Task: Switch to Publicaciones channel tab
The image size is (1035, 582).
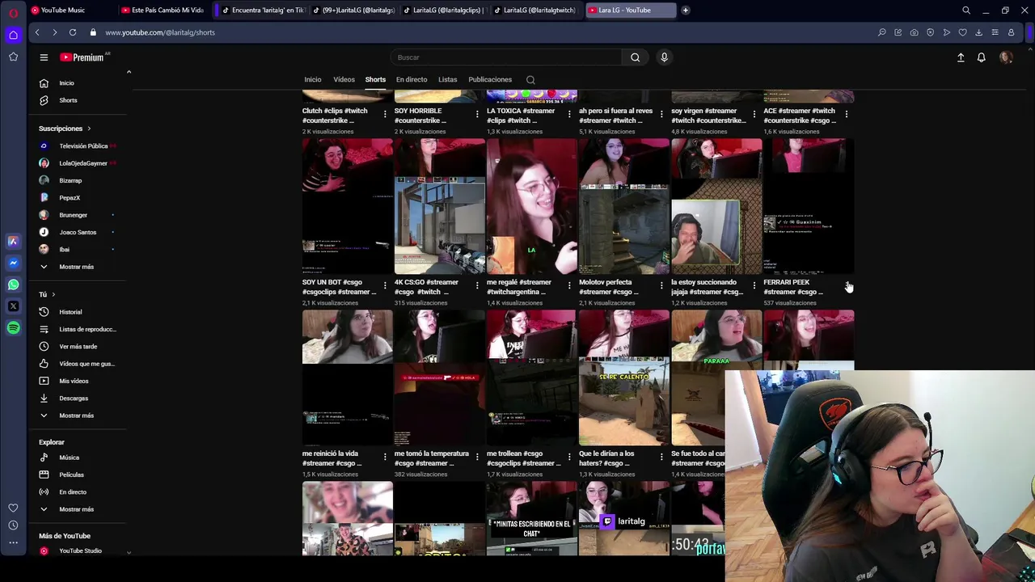Action: [490, 80]
